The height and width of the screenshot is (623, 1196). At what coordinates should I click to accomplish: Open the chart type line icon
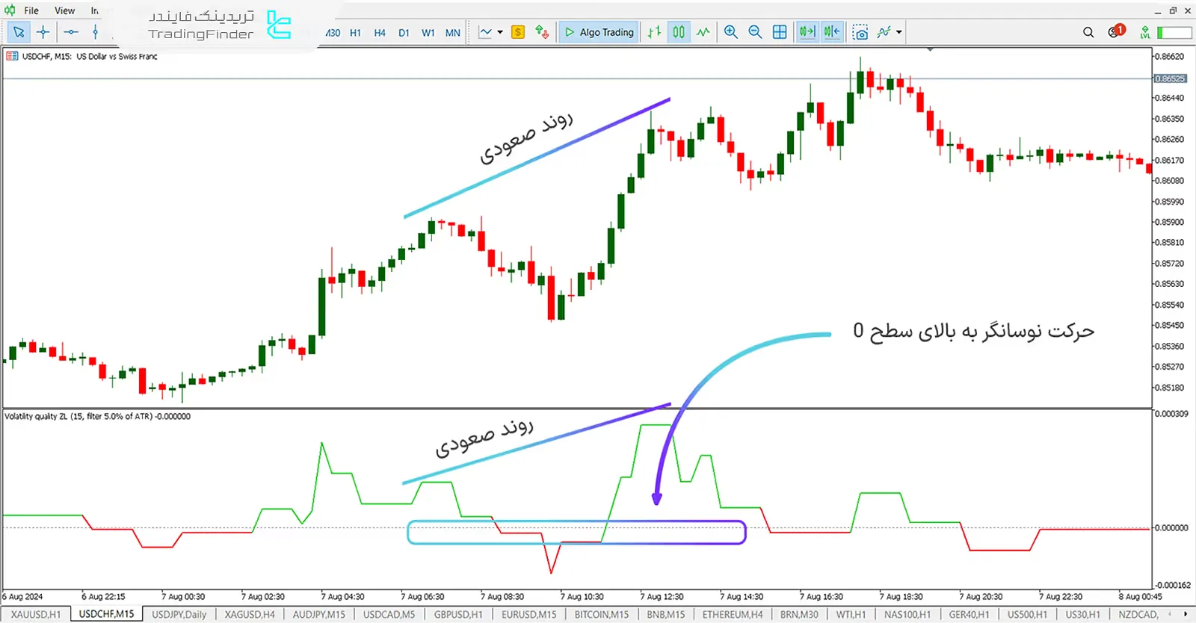[486, 32]
